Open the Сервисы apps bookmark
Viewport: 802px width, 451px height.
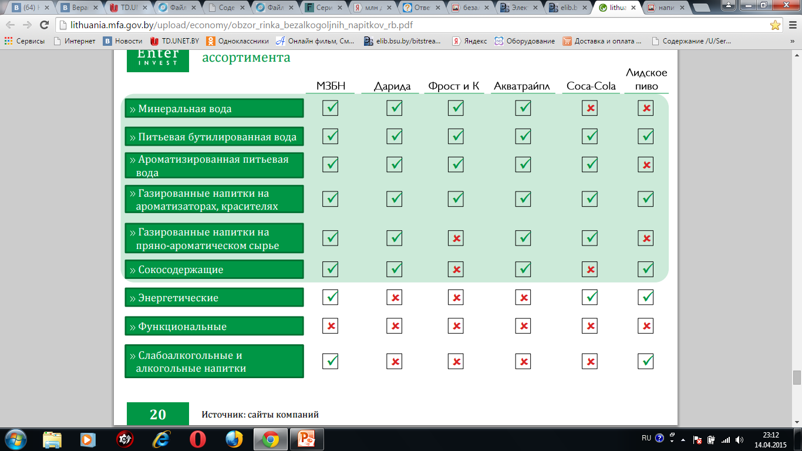tap(26, 41)
